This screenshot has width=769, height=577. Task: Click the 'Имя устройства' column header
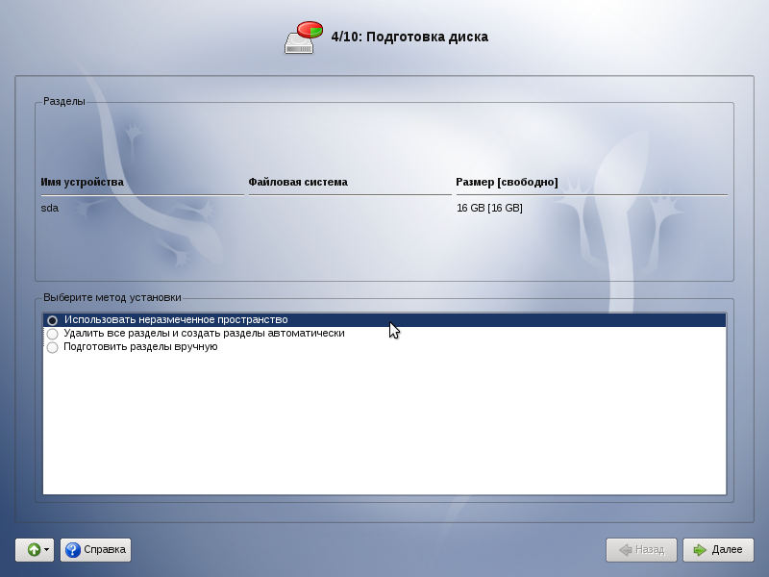point(83,182)
